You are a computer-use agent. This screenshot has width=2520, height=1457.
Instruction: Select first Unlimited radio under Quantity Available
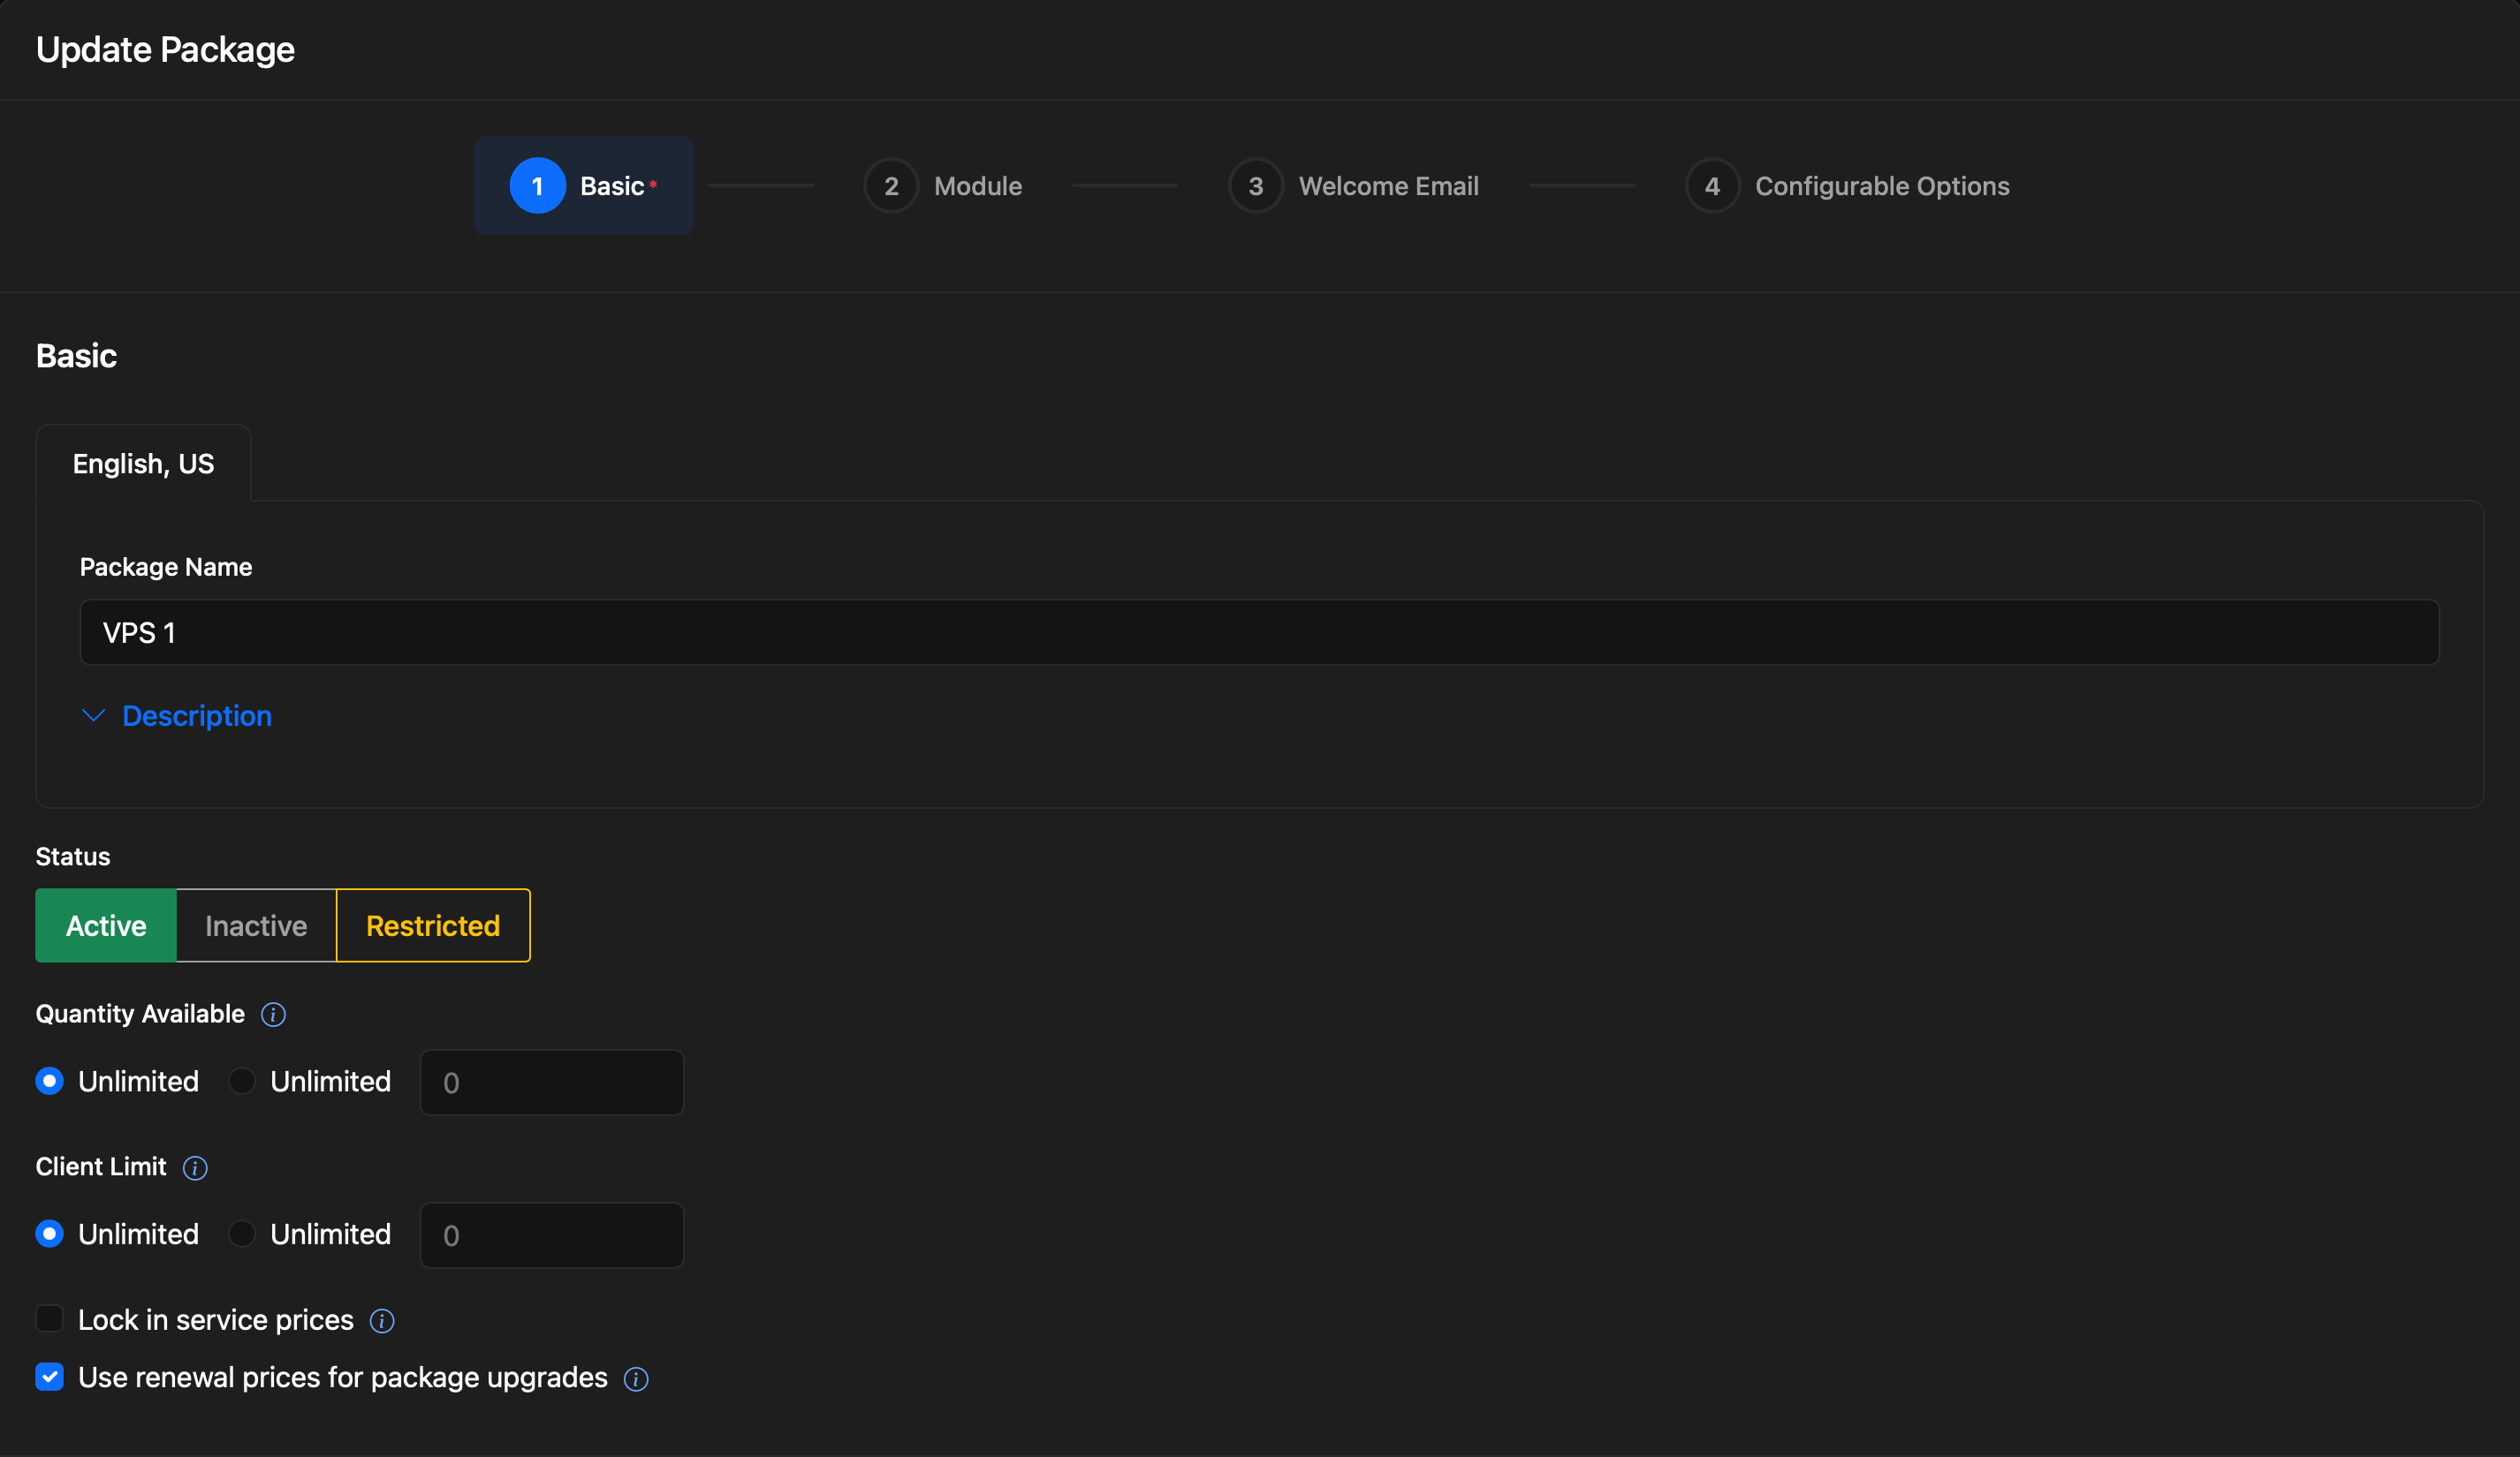[49, 1081]
